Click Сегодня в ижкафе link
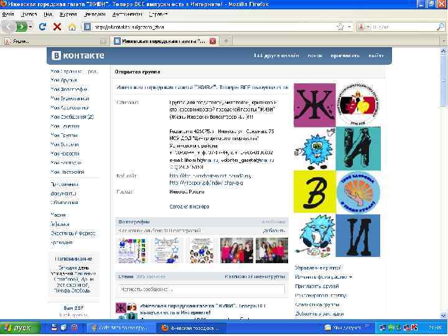This screenshot has width=448, height=336. click(x=189, y=207)
